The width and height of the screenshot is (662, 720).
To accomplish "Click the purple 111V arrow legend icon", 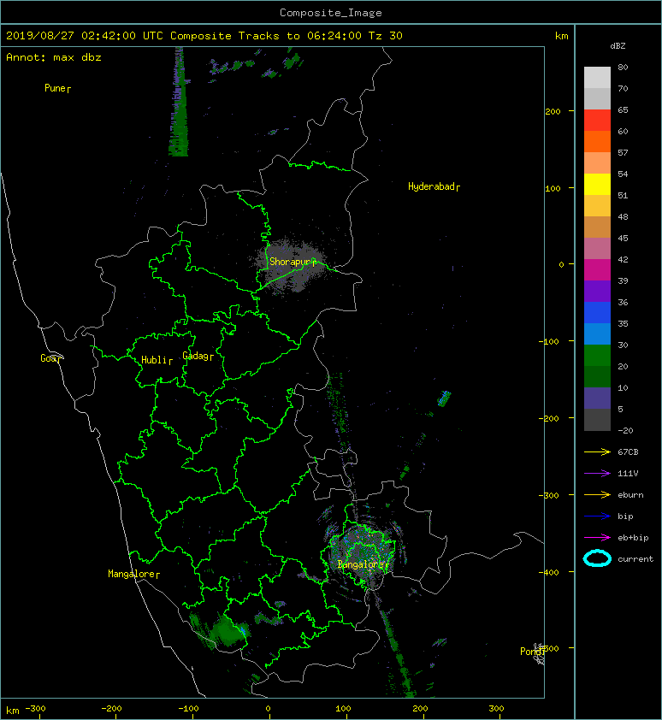I will (597, 474).
